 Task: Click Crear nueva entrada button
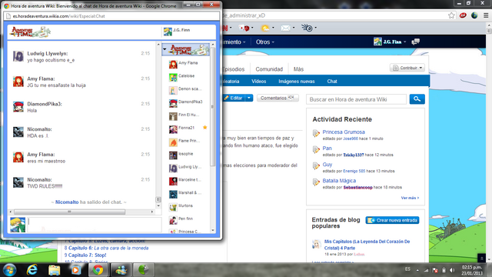[392, 220]
